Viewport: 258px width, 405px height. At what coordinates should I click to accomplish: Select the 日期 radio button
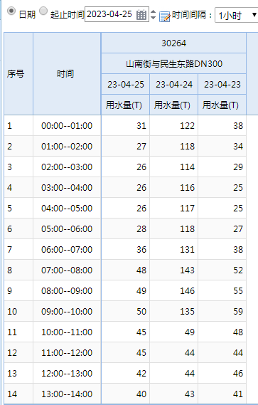[11, 11]
